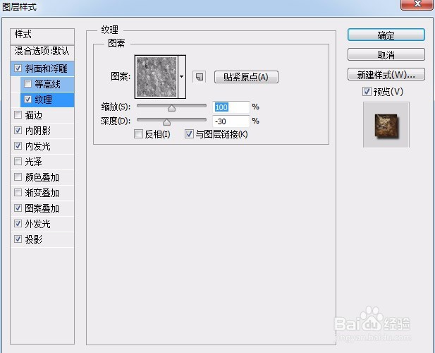Toggle the 内阴影 checkbox

18,131
